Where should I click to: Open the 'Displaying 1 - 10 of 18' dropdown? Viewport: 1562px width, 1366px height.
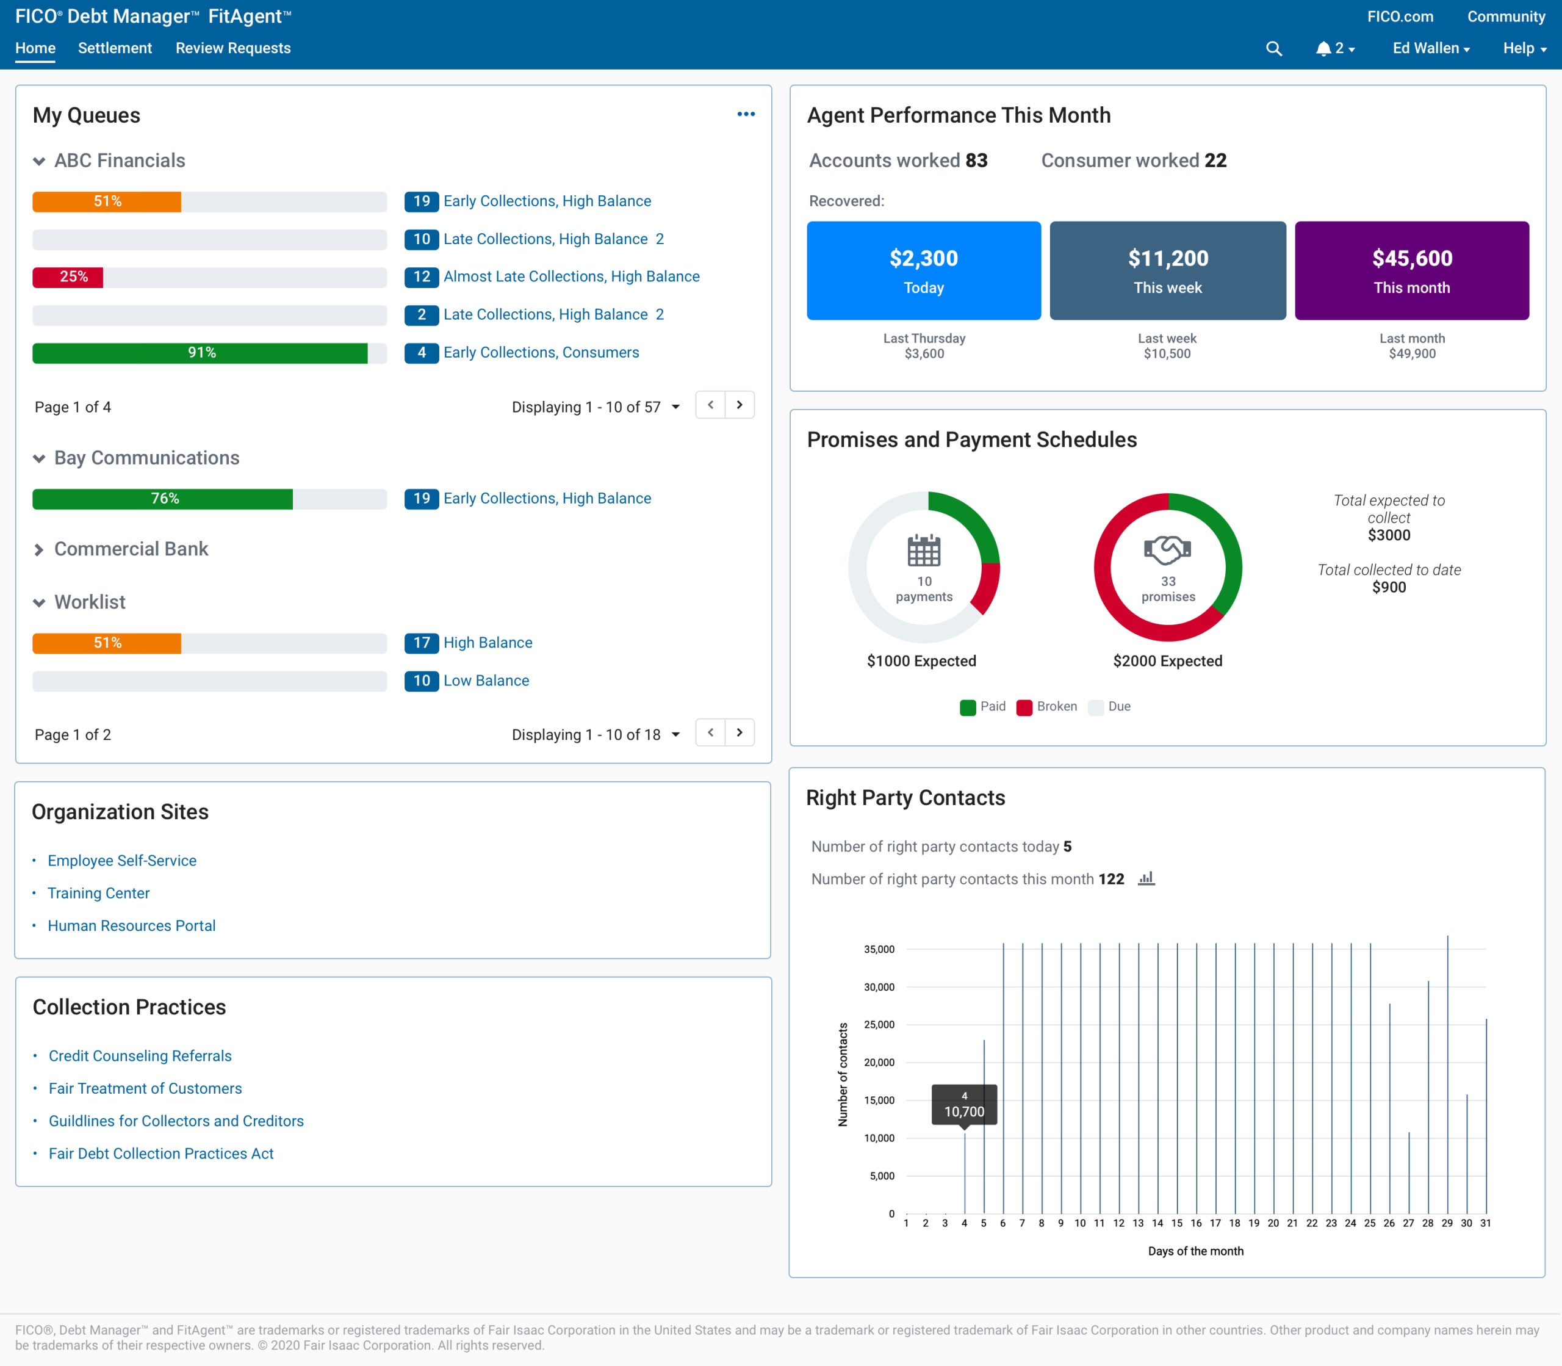[596, 735]
